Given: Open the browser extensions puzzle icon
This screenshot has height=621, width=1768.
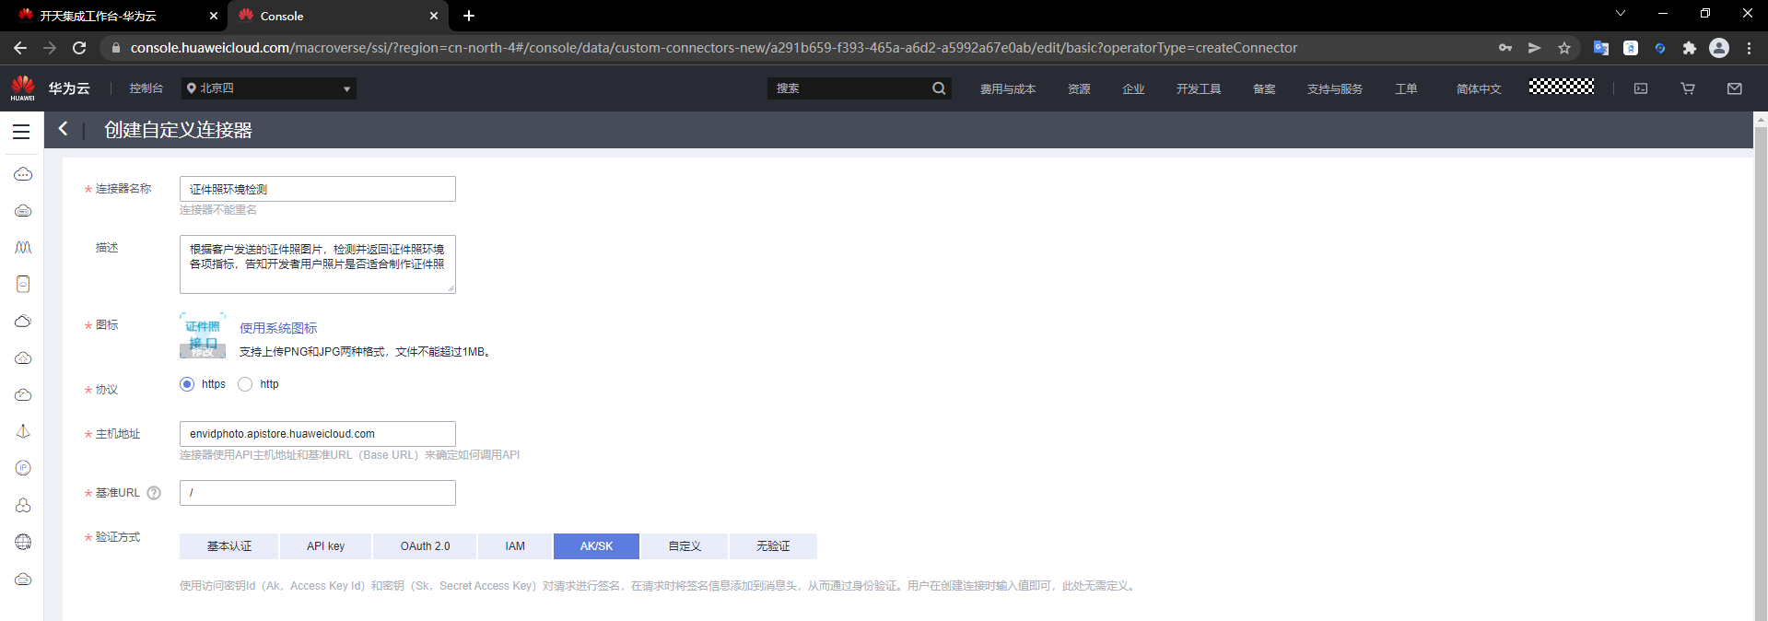Looking at the screenshot, I should pos(1690,48).
